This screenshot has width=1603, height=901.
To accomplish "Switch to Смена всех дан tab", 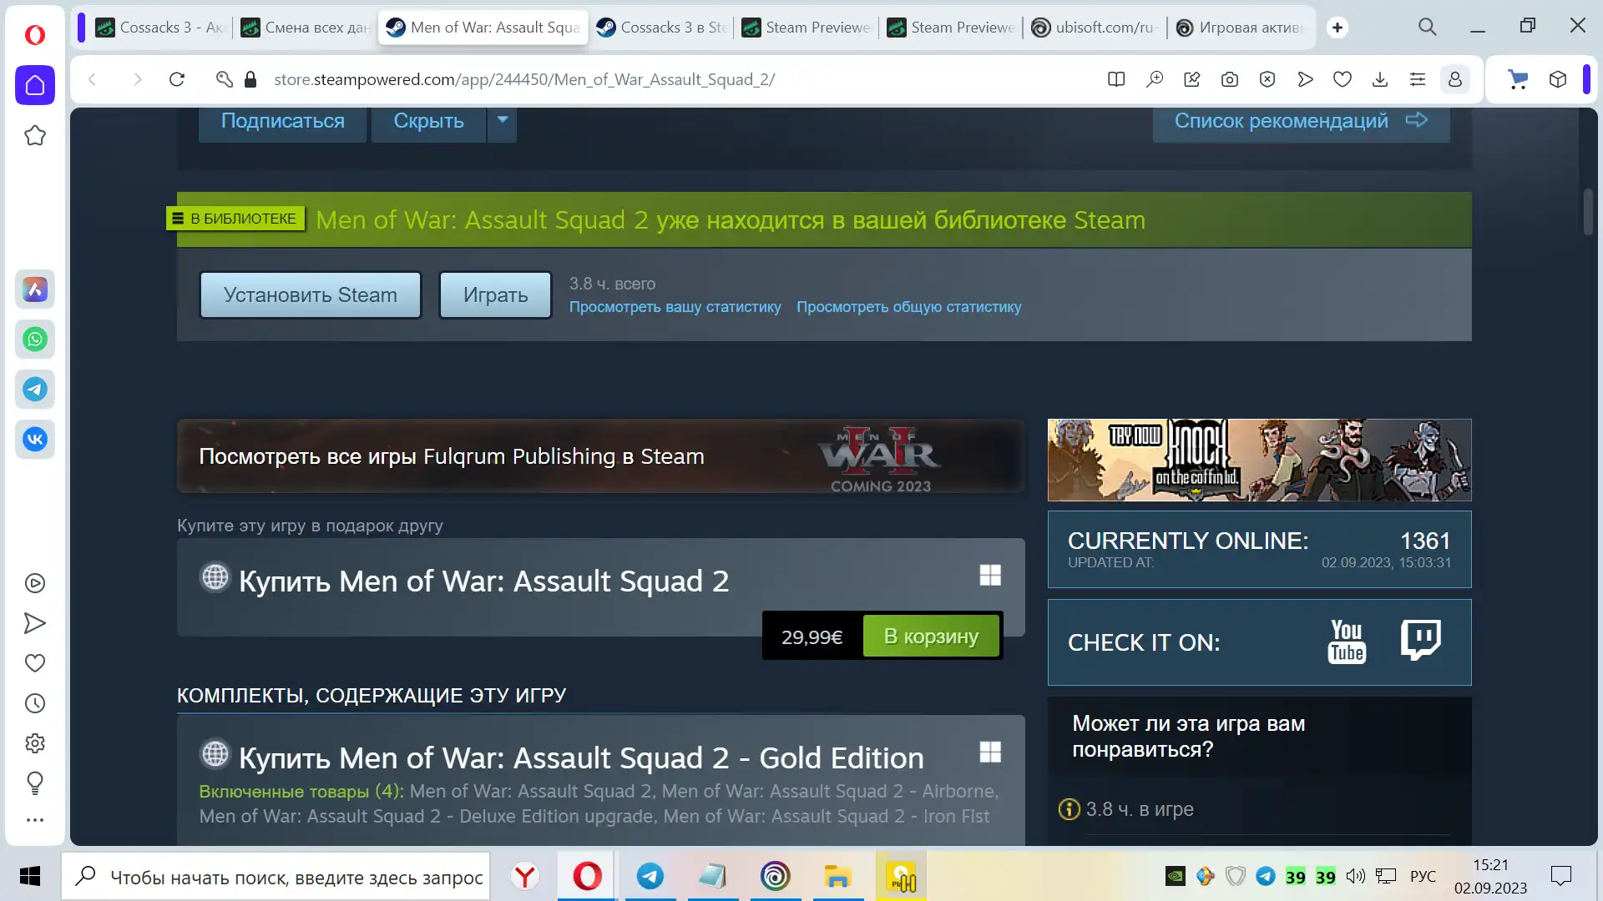I will click(x=306, y=28).
